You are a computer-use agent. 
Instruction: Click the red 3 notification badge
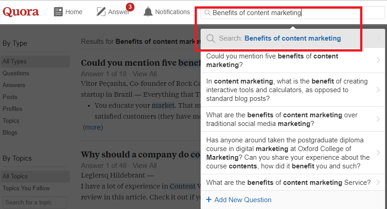(x=130, y=7)
